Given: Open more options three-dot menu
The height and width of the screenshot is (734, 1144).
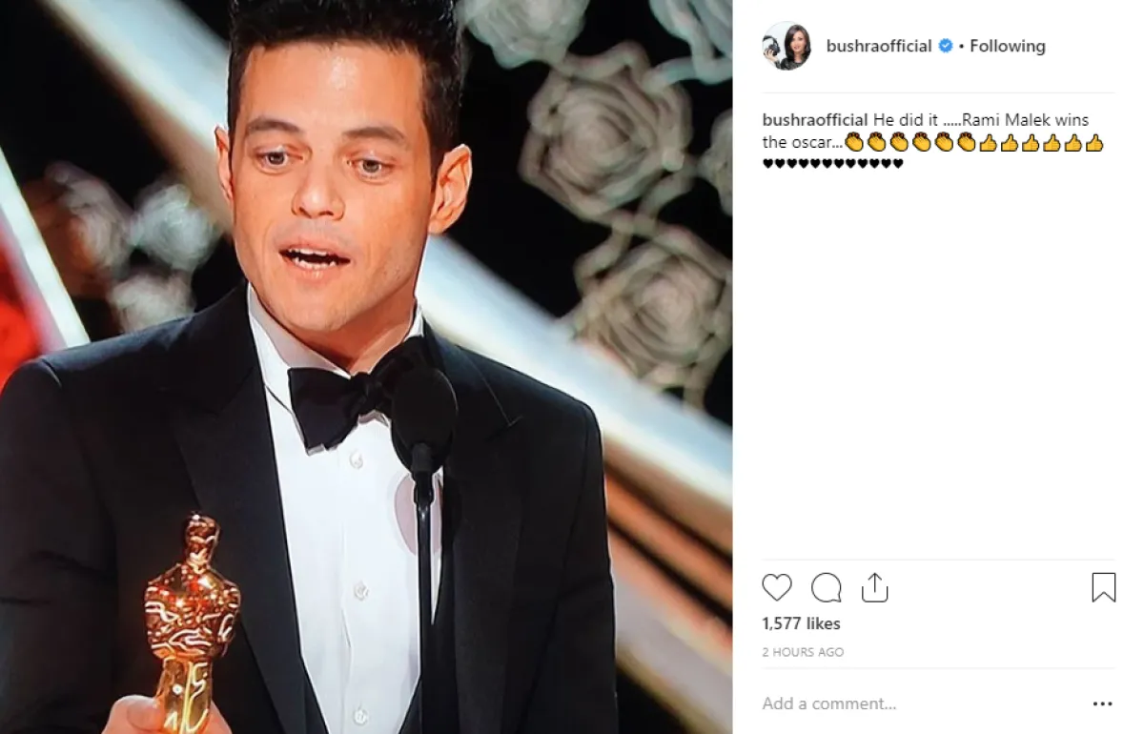Looking at the screenshot, I should click(1102, 704).
